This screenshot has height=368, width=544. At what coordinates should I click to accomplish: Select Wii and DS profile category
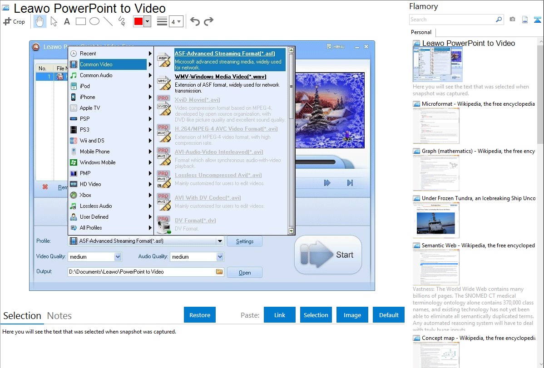click(111, 141)
